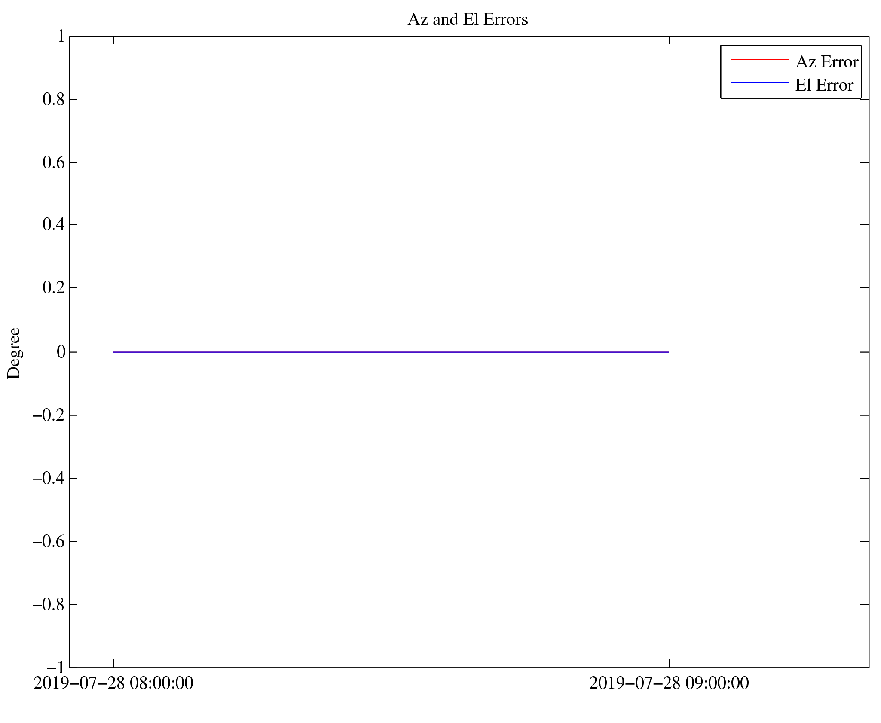Click the plotted error line at zero
Image resolution: width=881 pixels, height=723 pixels.
point(391,352)
